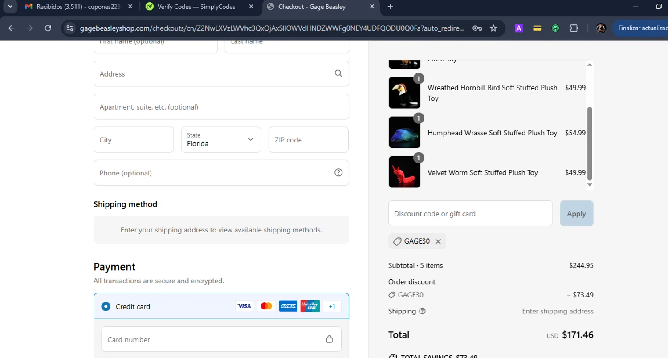Open a new browser tab
Viewport: 668px width, 358px height.
(391, 7)
